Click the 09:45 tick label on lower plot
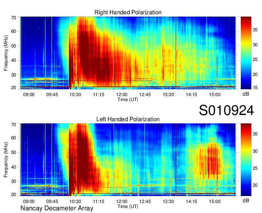This screenshot has height=213, width=262. (52, 201)
